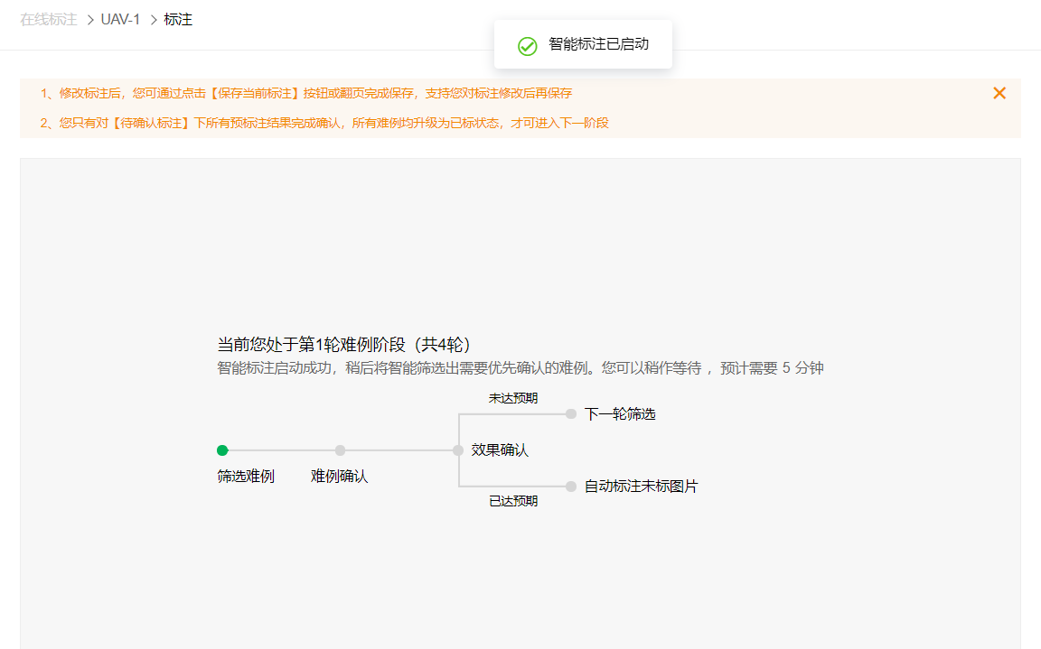This screenshot has width=1041, height=649.
Task: Click the 筛选难例 stage label text
Action: pos(246,476)
